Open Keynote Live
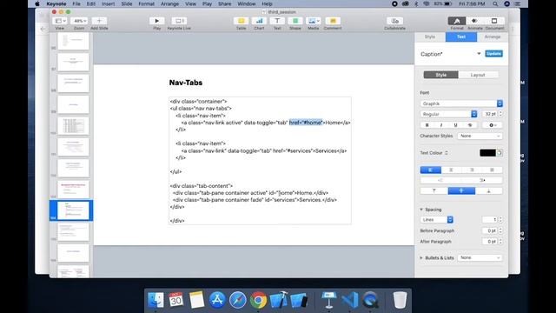556x313 pixels. tap(179, 21)
